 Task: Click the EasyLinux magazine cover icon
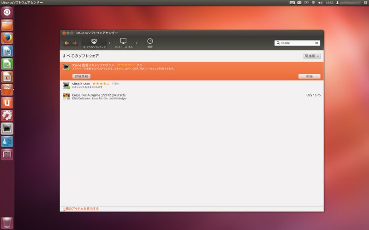click(66, 97)
